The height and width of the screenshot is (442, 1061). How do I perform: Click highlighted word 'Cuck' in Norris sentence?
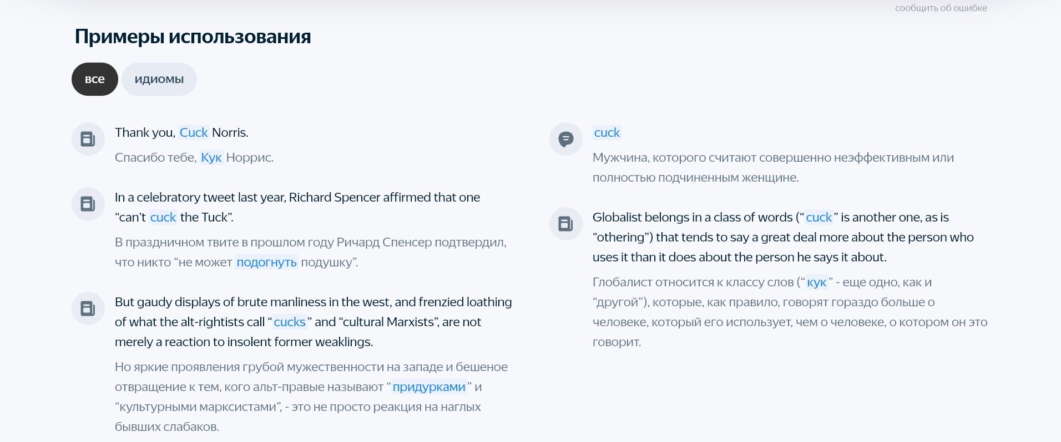[x=194, y=132]
